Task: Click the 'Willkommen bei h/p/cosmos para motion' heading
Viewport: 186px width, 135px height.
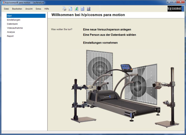Action: tap(88, 15)
